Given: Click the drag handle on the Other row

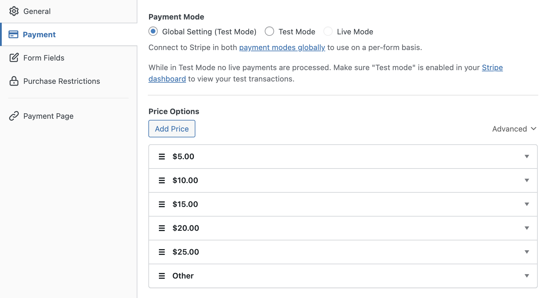Looking at the screenshot, I should pos(162,276).
